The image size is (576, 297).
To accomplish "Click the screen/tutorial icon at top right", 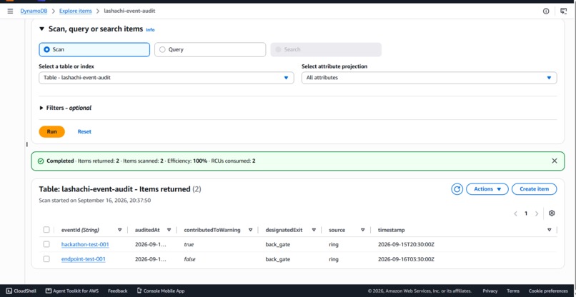I will pyautogui.click(x=563, y=11).
